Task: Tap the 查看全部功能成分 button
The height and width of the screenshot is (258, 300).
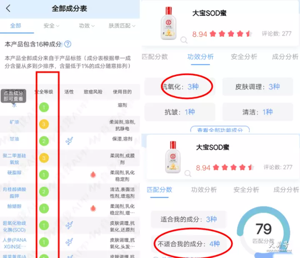Action: tap(220, 130)
